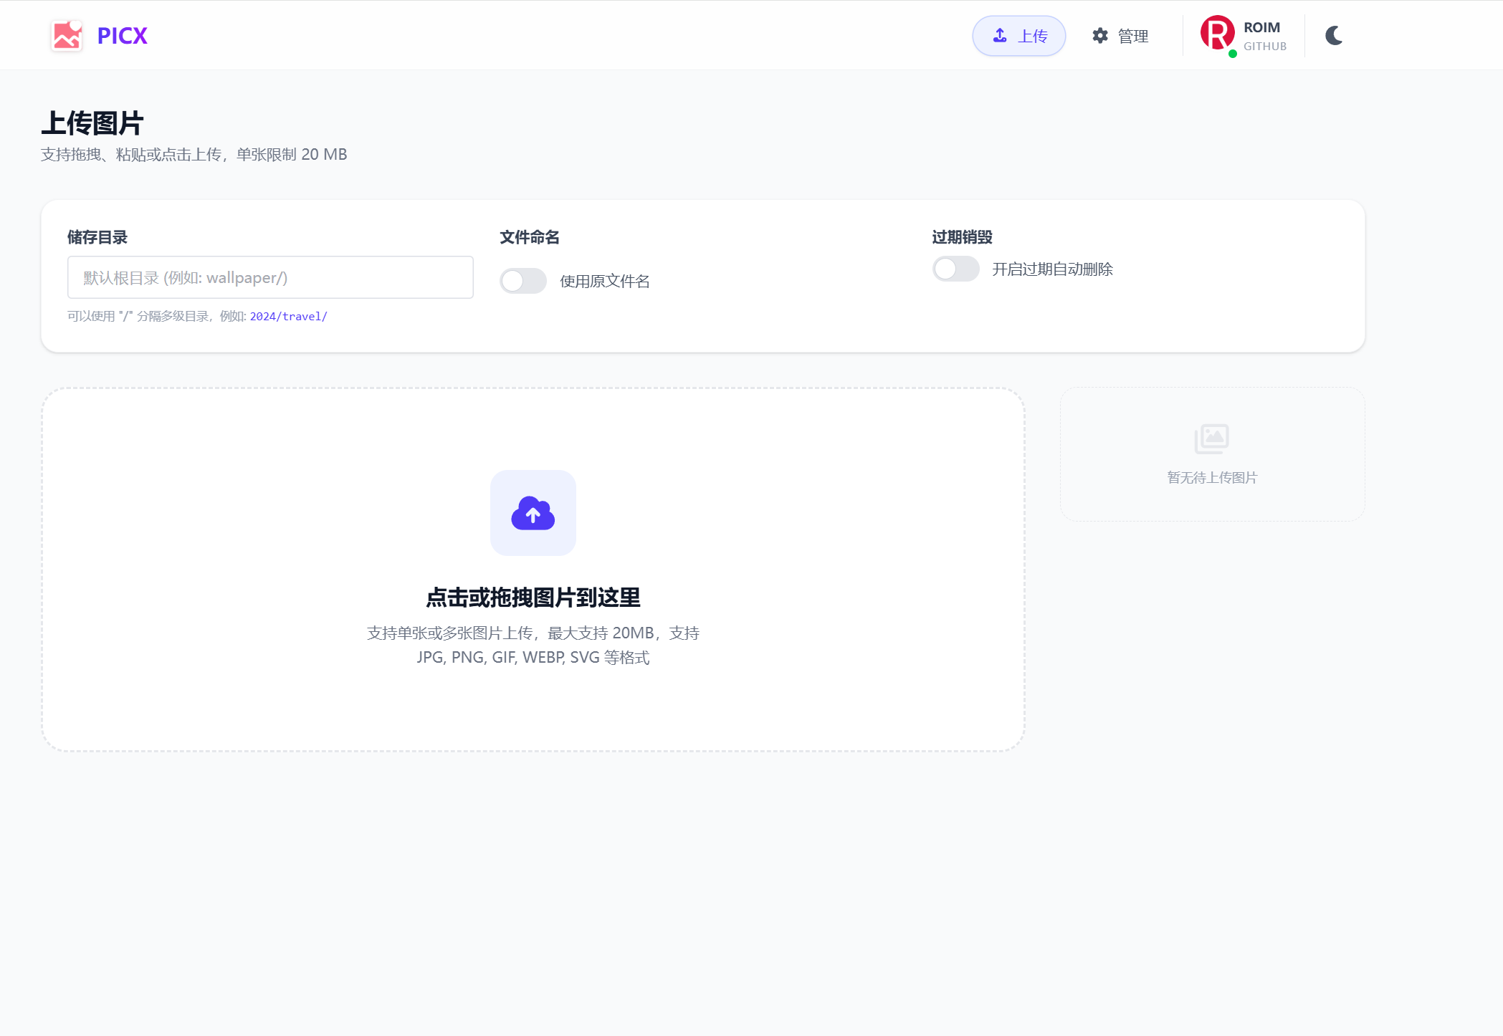Click the PICX brand text
The image size is (1503, 1036).
pyautogui.click(x=123, y=36)
